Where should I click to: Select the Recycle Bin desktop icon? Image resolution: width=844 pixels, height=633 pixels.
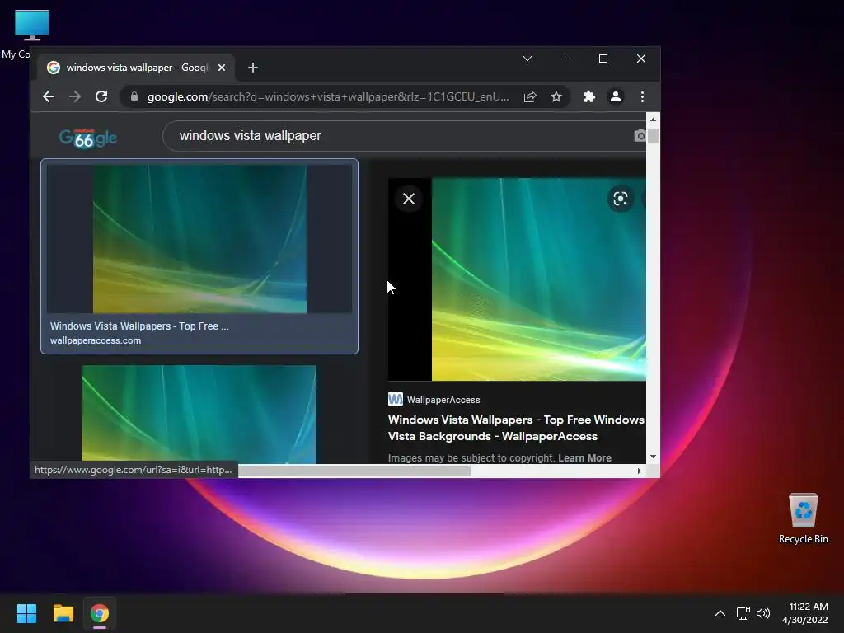click(803, 518)
